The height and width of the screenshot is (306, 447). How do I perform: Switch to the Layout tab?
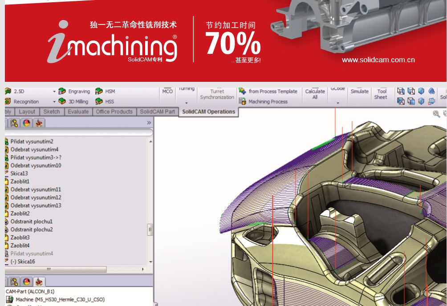coord(27,112)
